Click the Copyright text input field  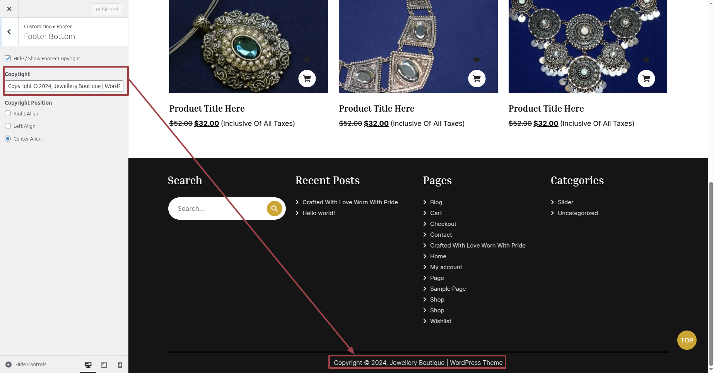point(64,86)
